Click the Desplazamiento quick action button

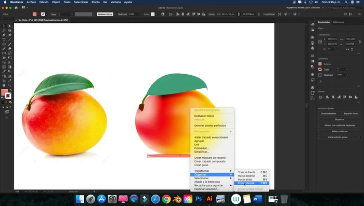(329, 114)
